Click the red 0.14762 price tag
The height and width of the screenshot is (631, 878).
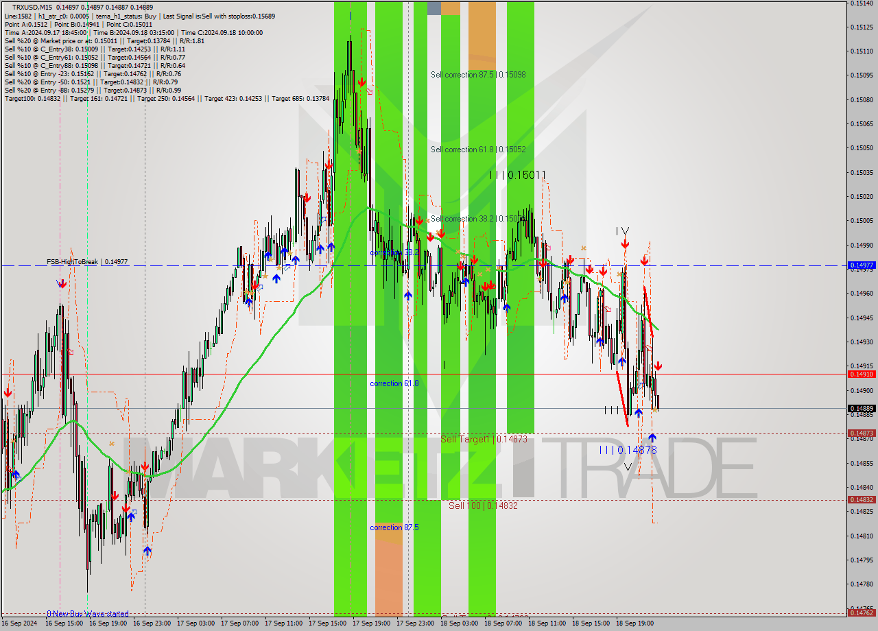[x=862, y=613]
